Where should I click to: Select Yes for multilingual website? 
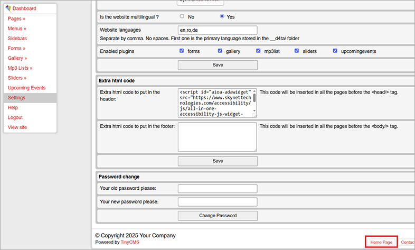[x=222, y=16]
